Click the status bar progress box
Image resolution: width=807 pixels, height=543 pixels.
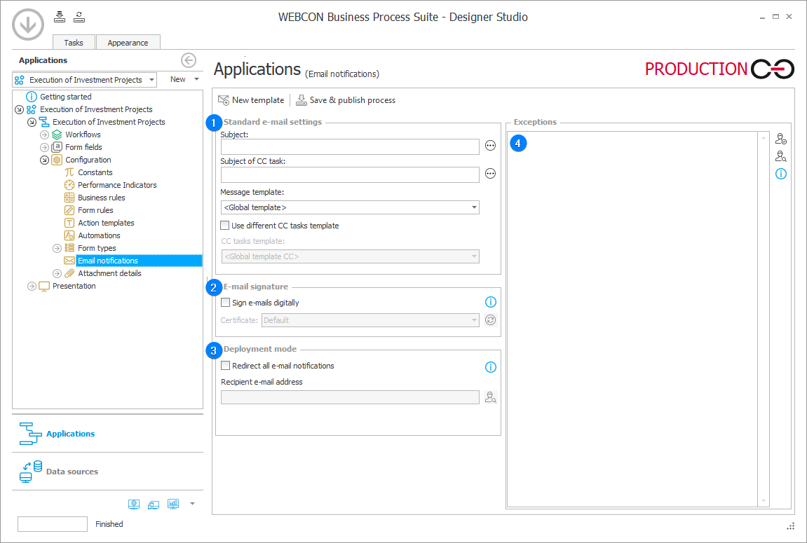tap(53, 524)
